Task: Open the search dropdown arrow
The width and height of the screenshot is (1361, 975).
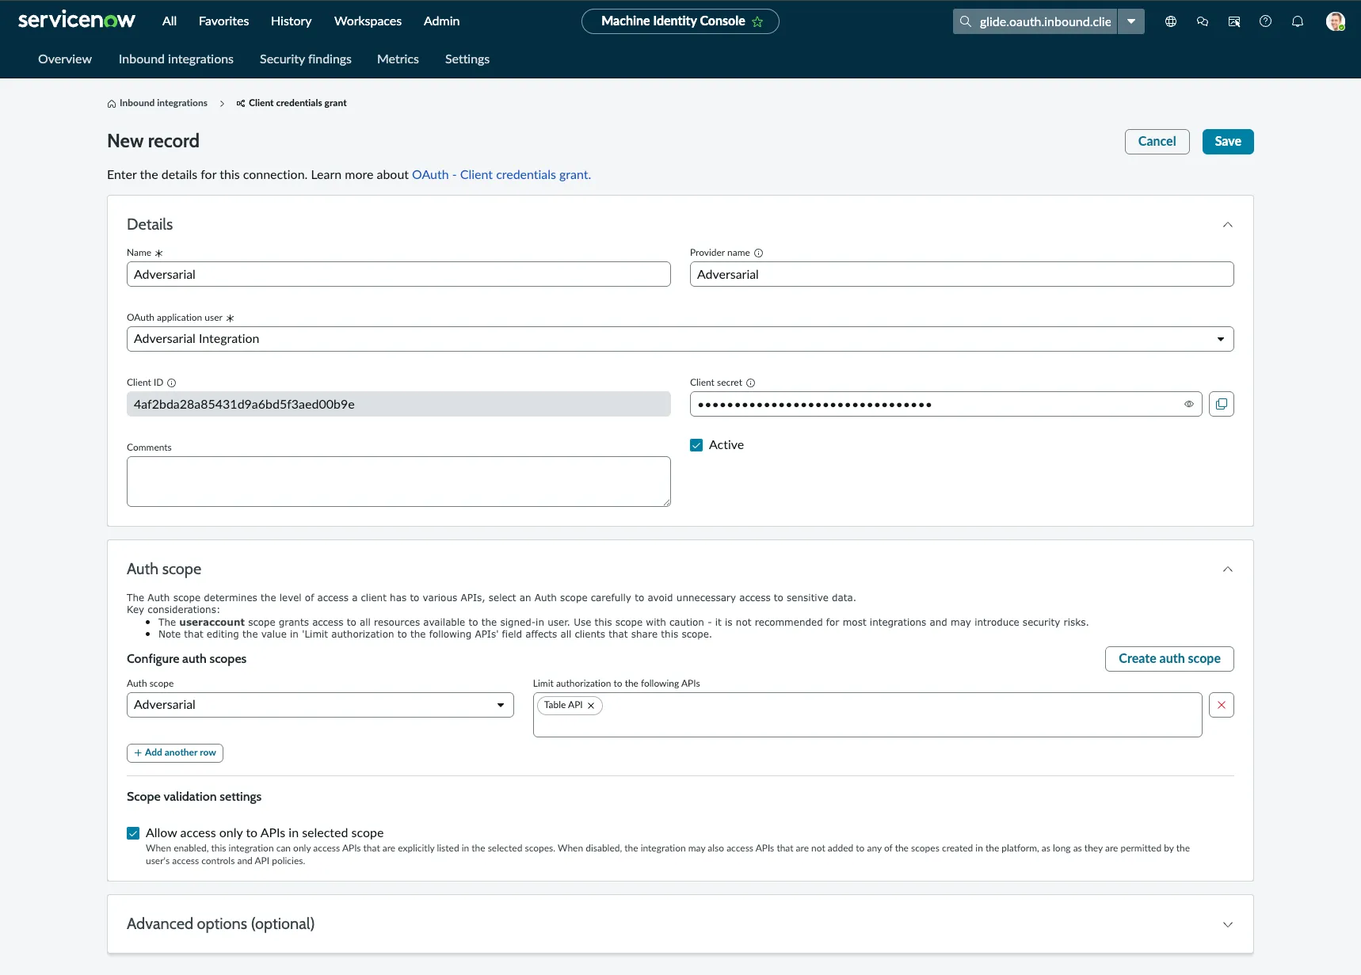Action: tap(1131, 21)
